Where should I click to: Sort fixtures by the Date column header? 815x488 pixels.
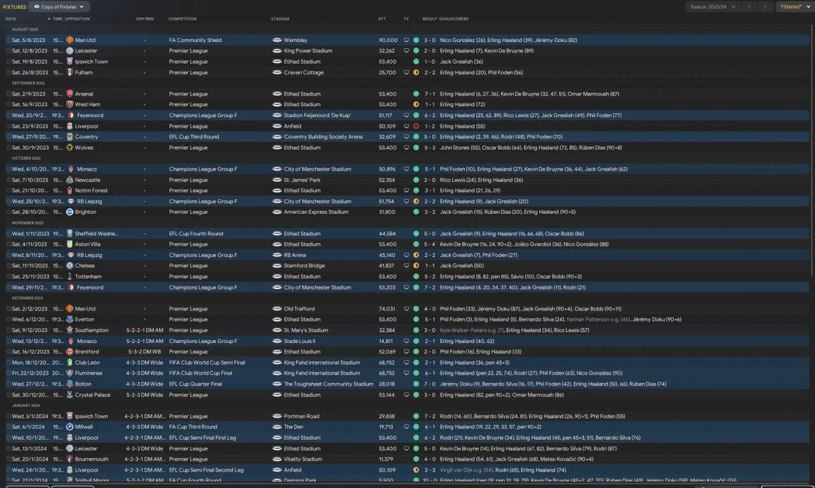click(x=11, y=19)
